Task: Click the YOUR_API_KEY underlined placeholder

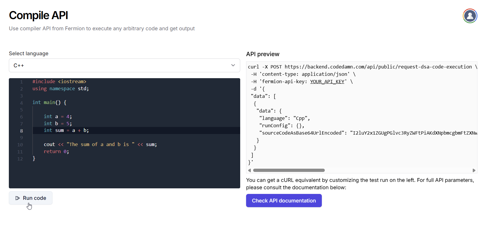Action: coord(327,82)
